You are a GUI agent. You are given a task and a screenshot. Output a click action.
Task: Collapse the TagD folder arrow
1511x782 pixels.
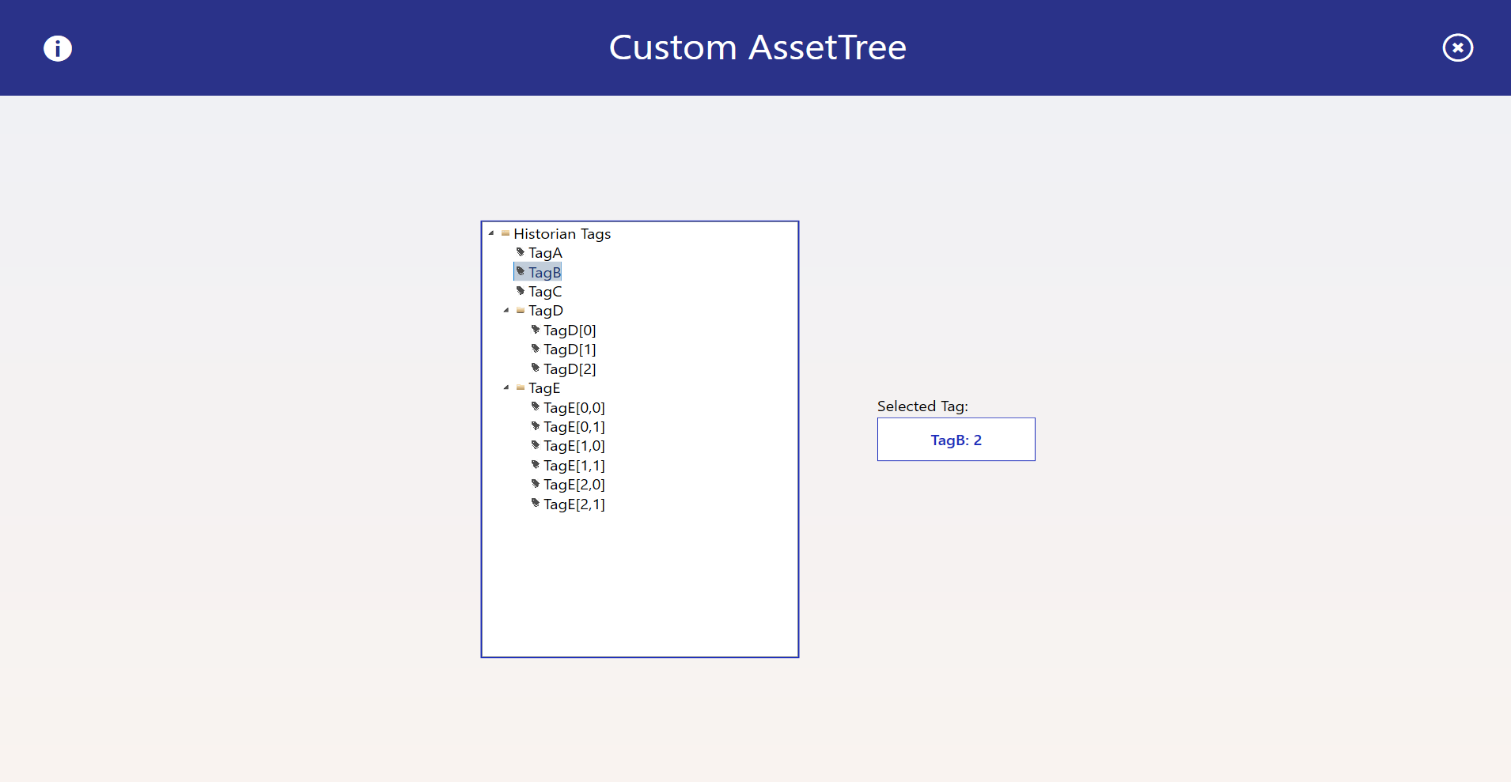pos(506,311)
